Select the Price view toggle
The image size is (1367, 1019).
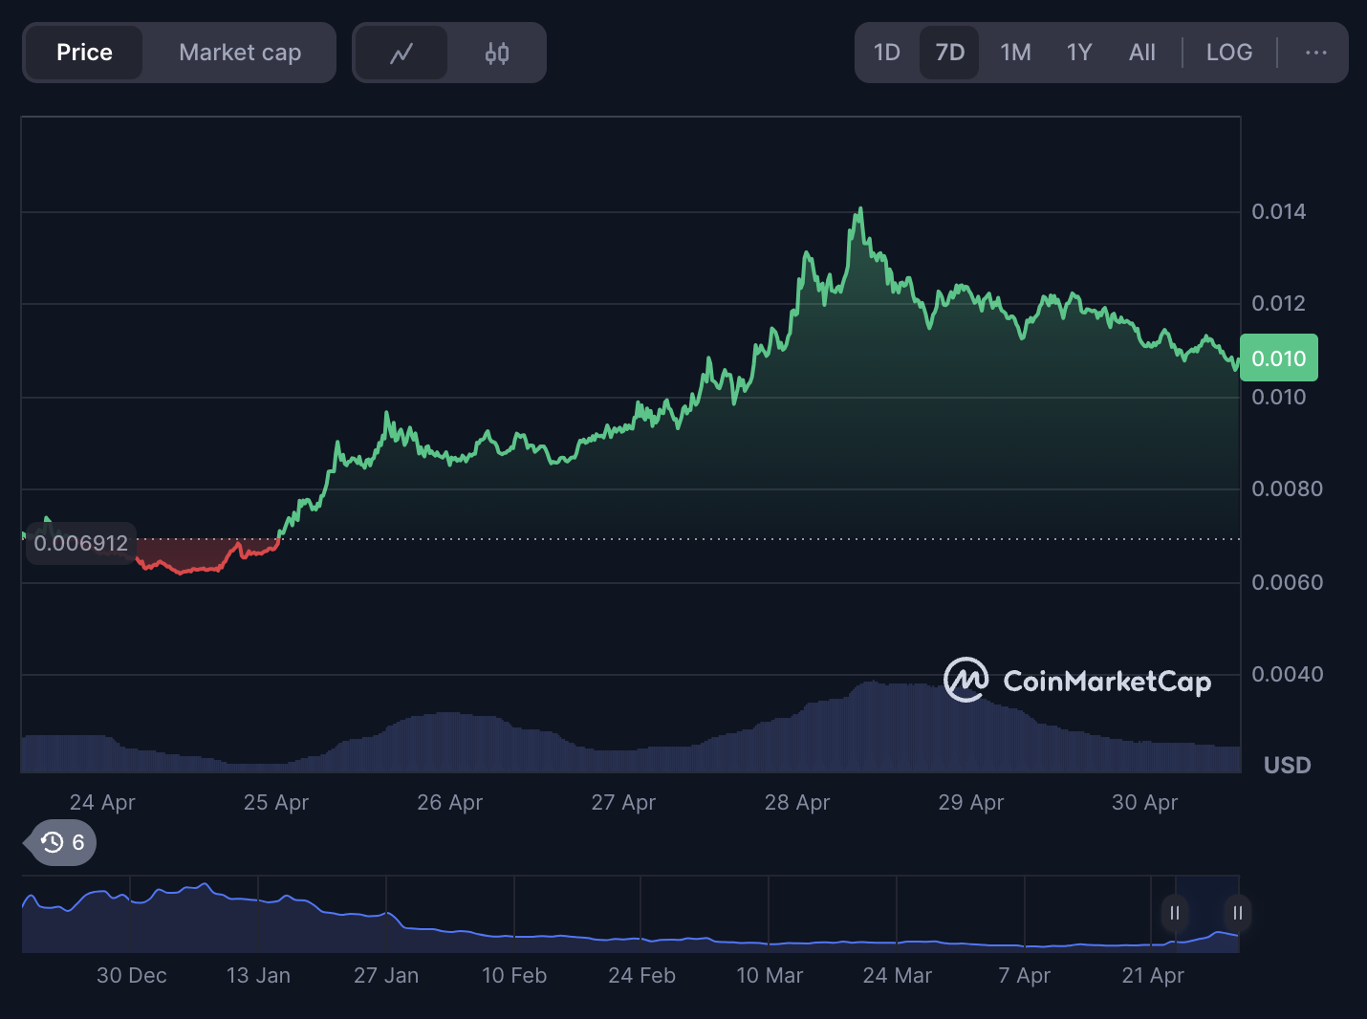(x=84, y=53)
